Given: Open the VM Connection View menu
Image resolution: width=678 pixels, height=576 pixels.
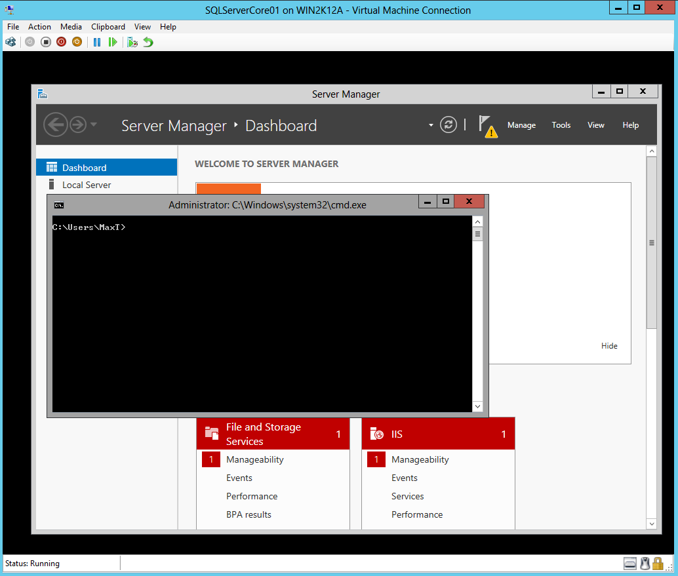Looking at the screenshot, I should 142,27.
